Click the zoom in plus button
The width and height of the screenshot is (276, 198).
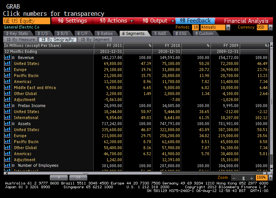(x=252, y=178)
